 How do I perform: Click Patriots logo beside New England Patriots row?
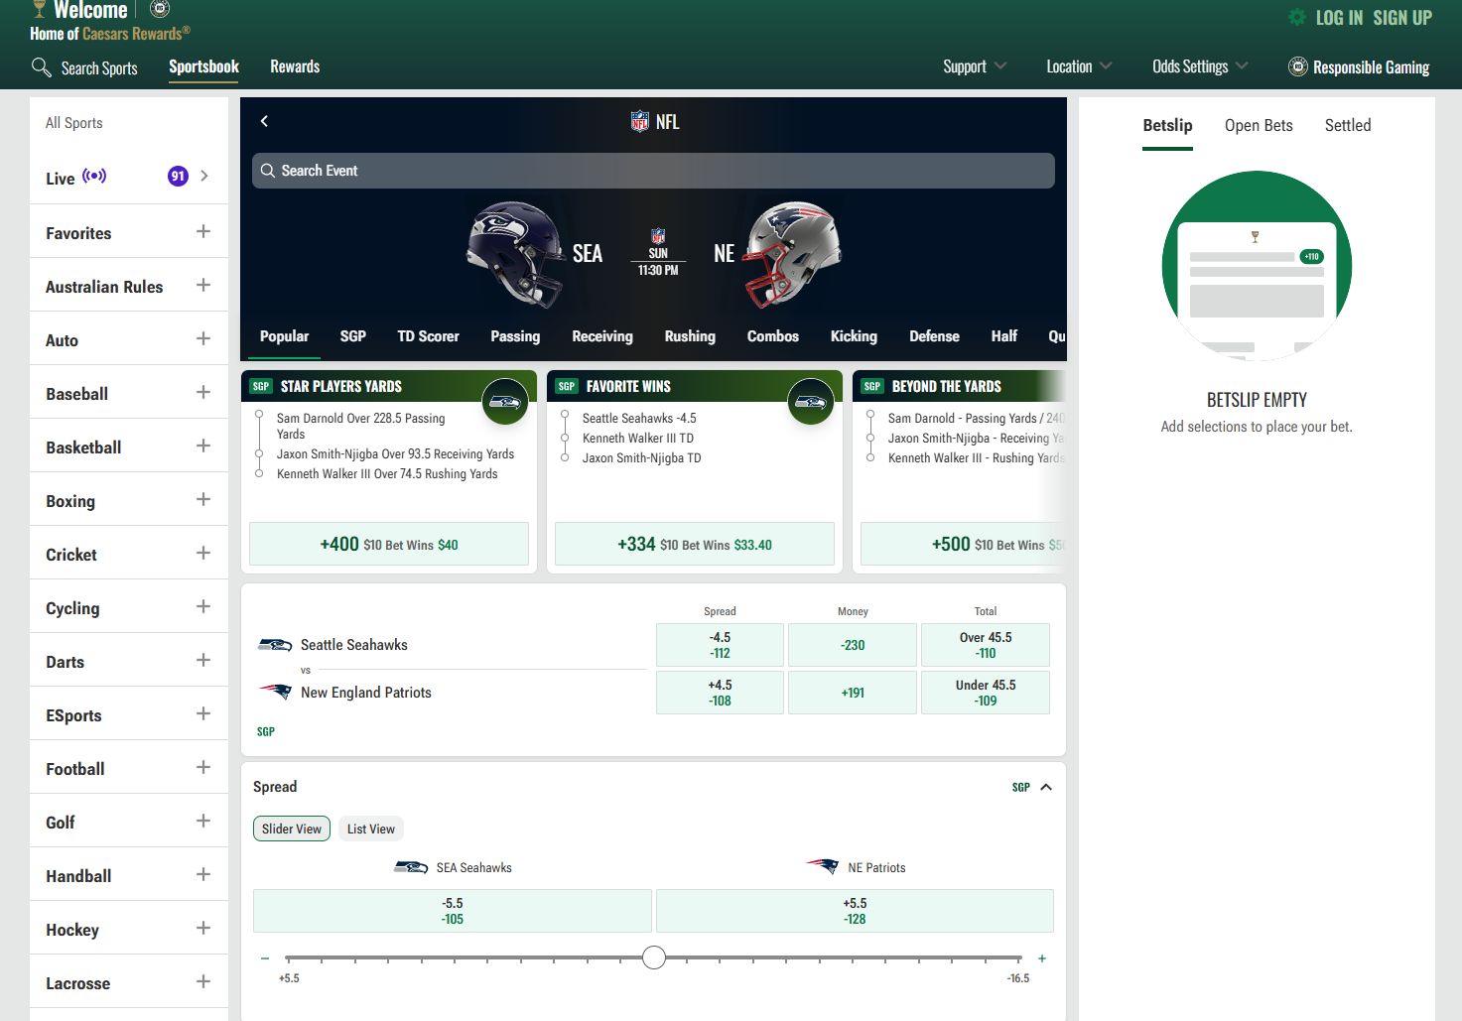[x=275, y=692]
